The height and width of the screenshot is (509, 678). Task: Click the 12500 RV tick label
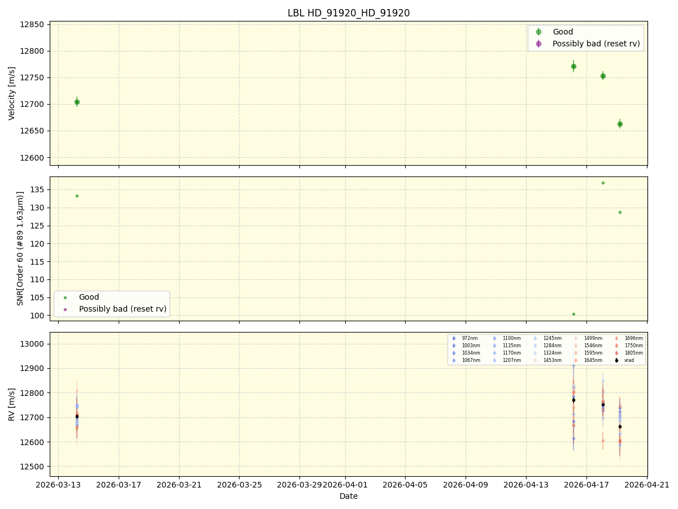coord(32,467)
